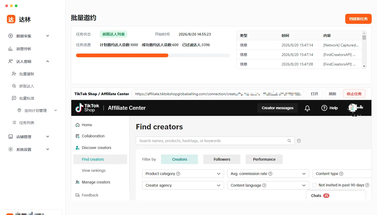Viewport: 377px width, 215px height.
Task: Click the 停止任务 button
Action: [x=354, y=94]
